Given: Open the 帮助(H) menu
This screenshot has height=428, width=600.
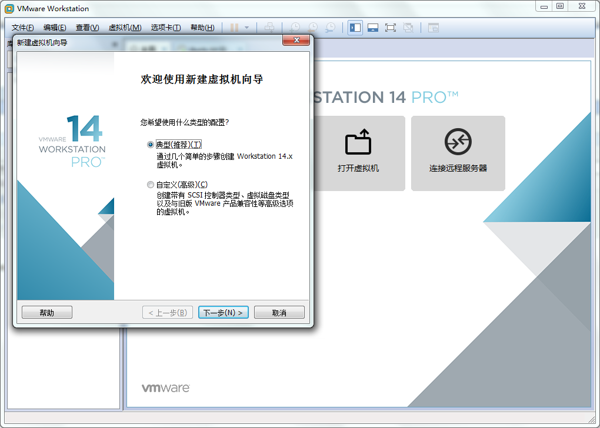Looking at the screenshot, I should click(x=202, y=28).
